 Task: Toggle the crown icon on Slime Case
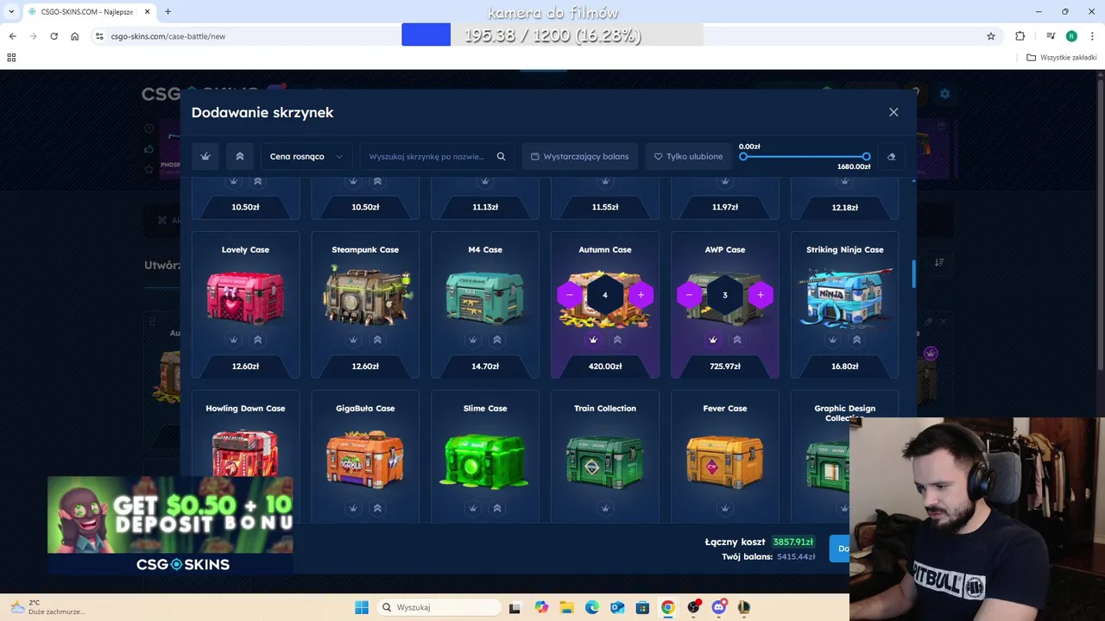click(473, 508)
